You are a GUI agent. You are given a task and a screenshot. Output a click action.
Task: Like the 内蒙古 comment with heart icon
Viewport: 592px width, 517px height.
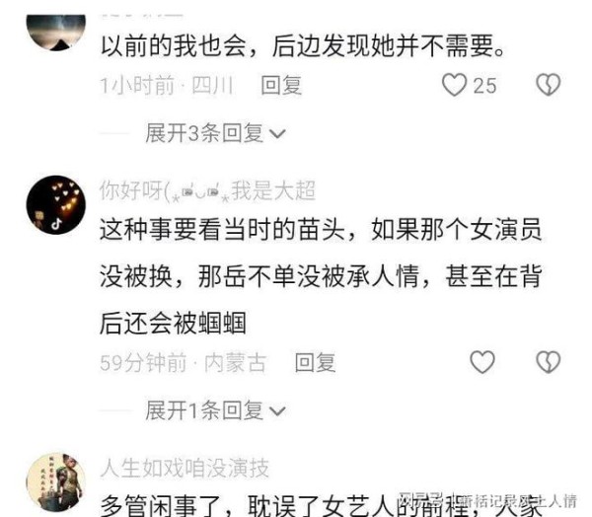(x=482, y=362)
